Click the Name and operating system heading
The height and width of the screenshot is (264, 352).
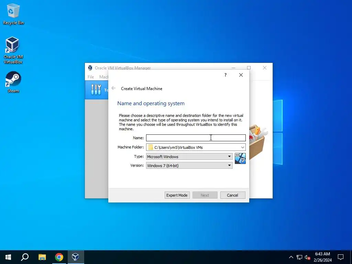[x=151, y=103]
